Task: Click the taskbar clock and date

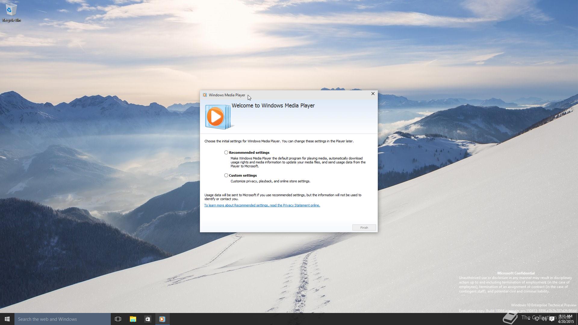Action: (566, 319)
